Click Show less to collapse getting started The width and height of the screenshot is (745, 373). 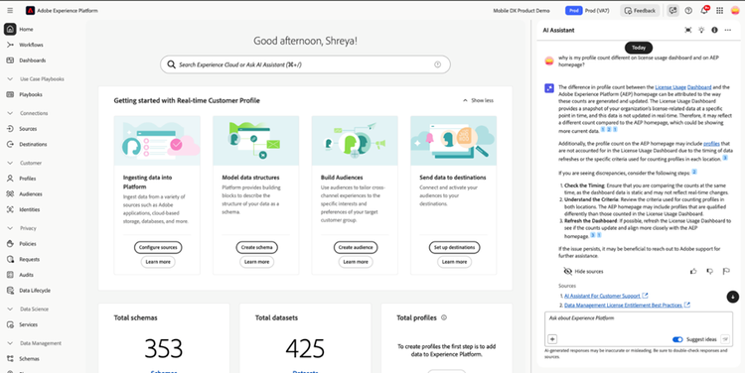tap(478, 100)
